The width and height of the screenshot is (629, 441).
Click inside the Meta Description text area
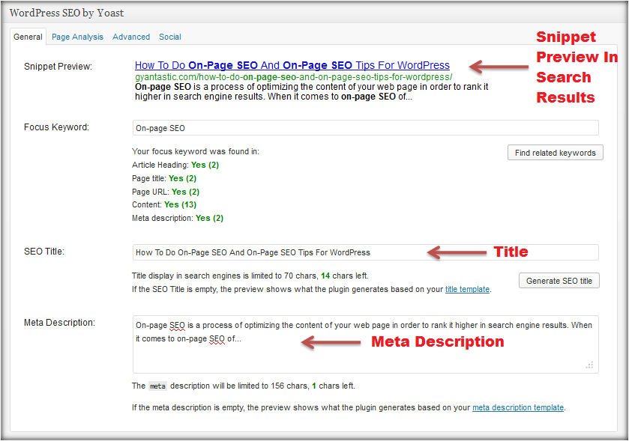365,344
